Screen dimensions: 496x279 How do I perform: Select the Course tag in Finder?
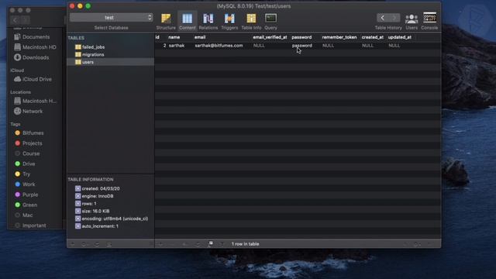[x=27, y=153]
